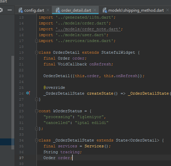Click the VoidCallback type on line 21
171x166 pixels.
click(72, 64)
